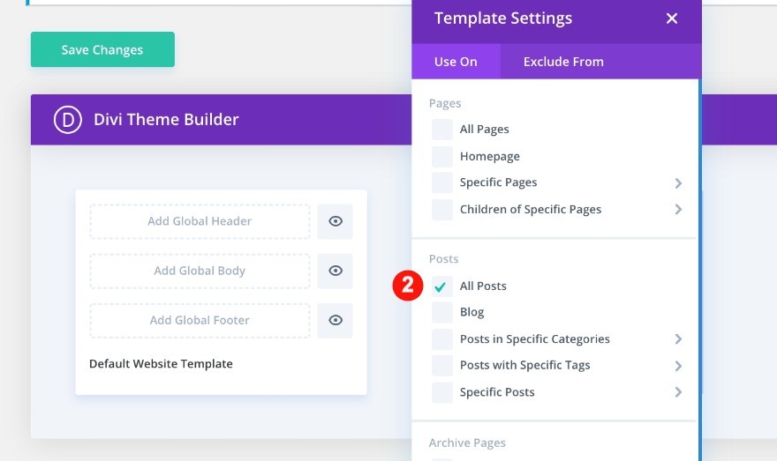Expand Posts in Specific Categories arrow
The image size is (777, 461).
coord(678,339)
